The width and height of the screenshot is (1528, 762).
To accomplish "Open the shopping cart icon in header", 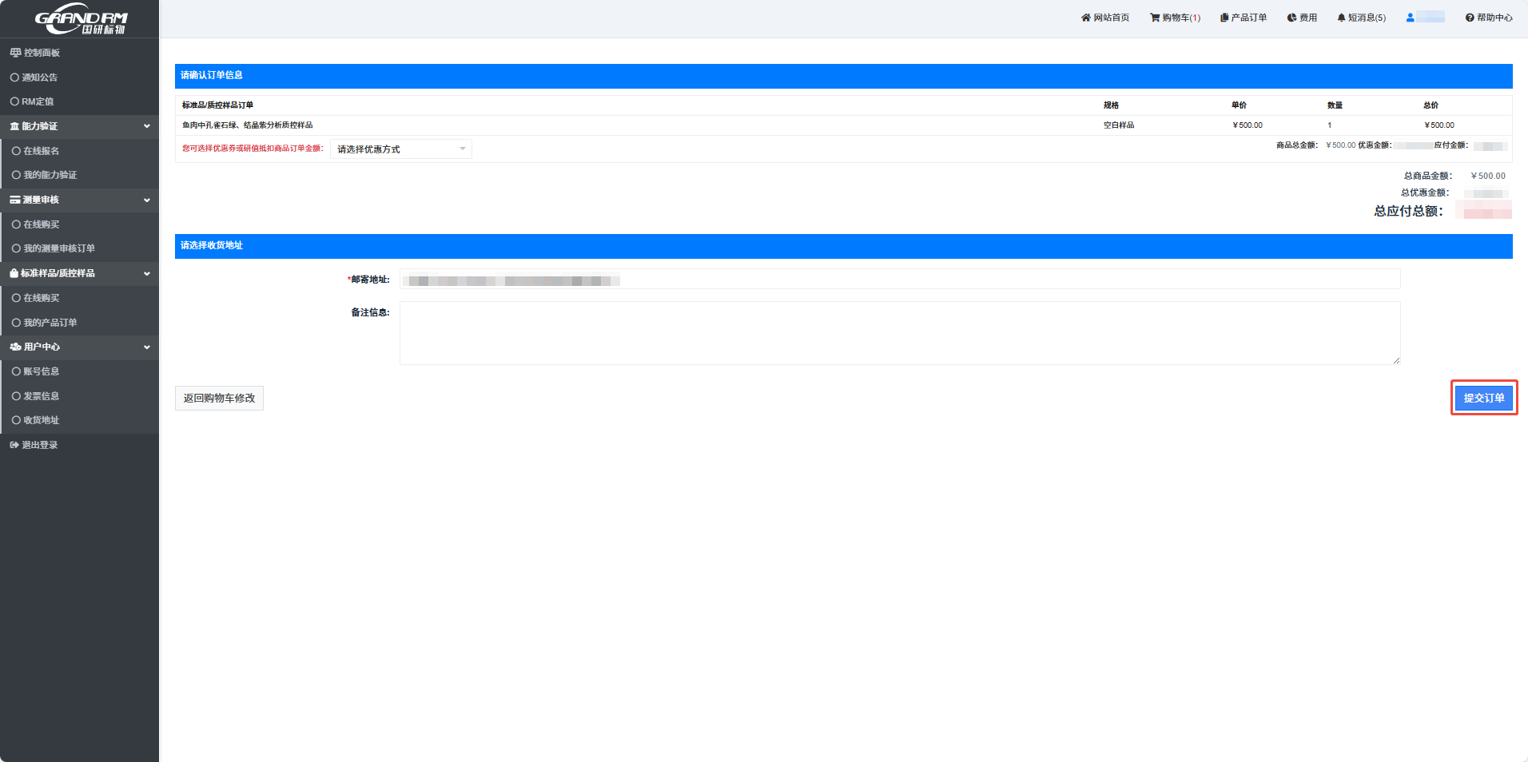I will pyautogui.click(x=1155, y=18).
